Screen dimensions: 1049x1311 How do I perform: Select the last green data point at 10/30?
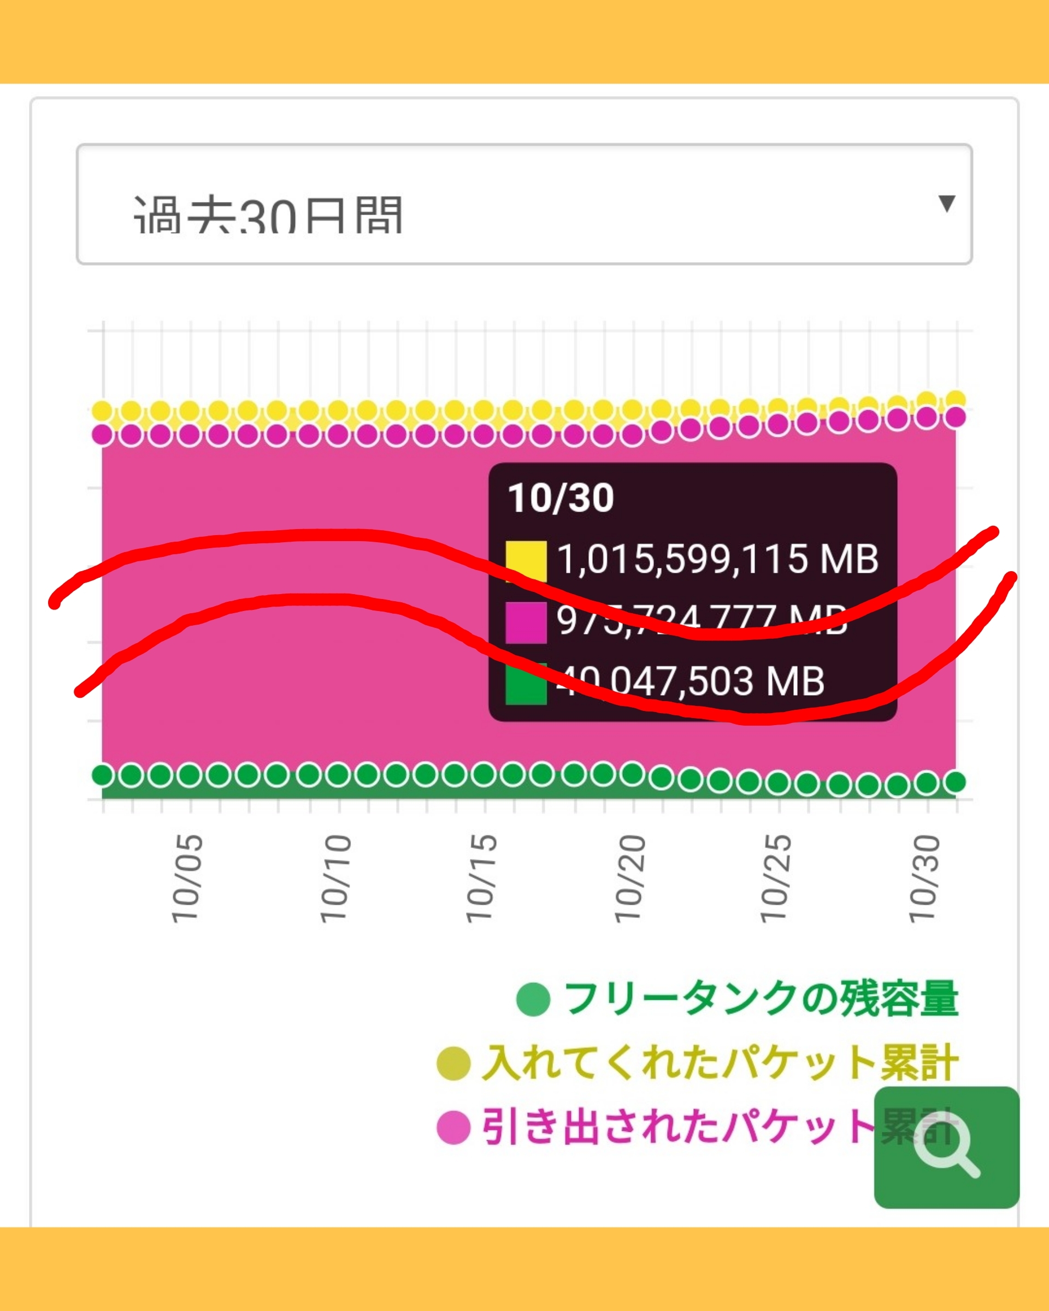(x=956, y=781)
